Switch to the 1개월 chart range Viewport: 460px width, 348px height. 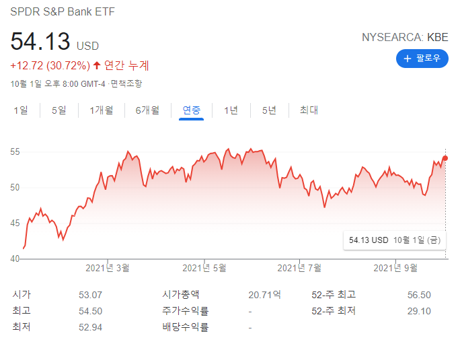[x=101, y=110]
